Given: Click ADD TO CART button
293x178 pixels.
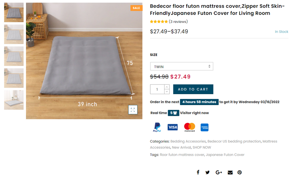Looking at the screenshot, I should point(193,89).
